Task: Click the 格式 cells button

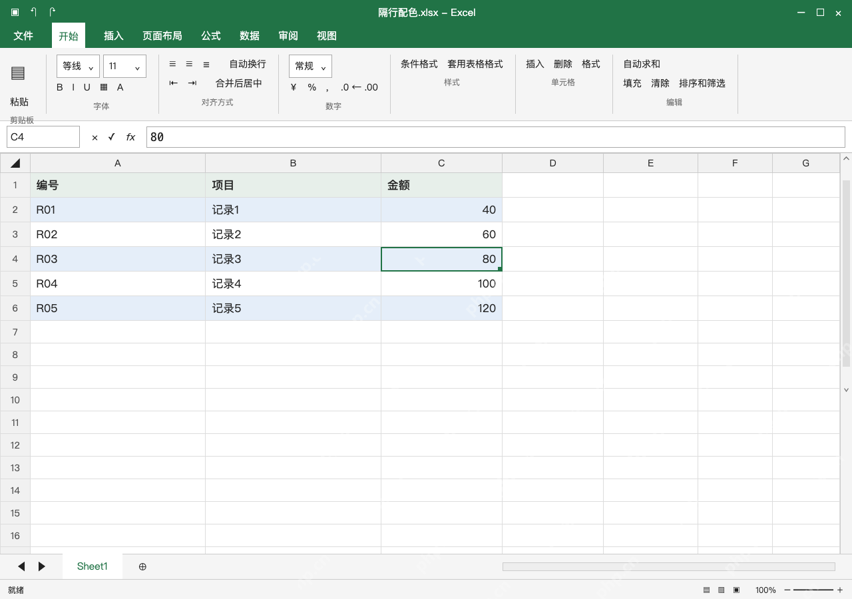Action: coord(591,64)
